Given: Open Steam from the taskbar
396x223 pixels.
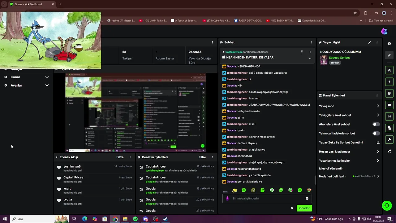Looking at the screenshot, I should tap(166, 219).
